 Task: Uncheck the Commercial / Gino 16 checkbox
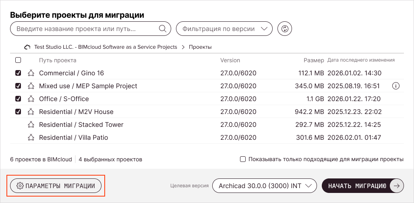coord(18,73)
